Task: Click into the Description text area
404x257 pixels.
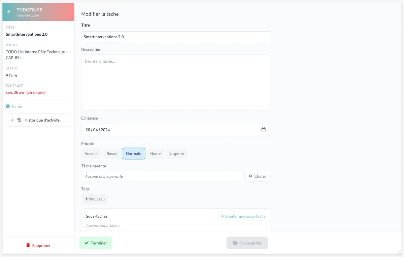Action: point(176,83)
